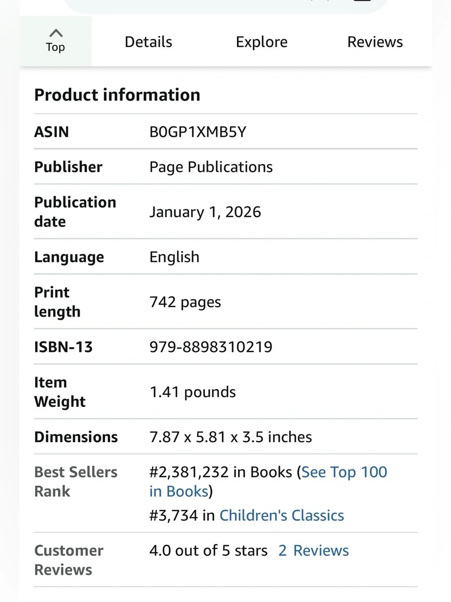Open the Explore tab

[x=261, y=42]
